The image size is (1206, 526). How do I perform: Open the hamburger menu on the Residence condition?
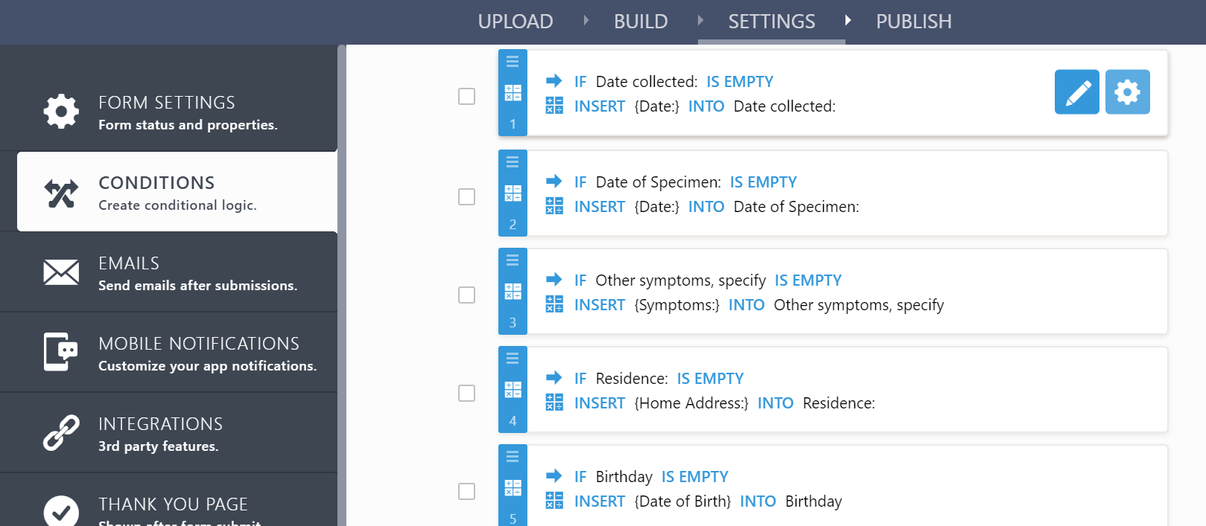click(x=512, y=358)
